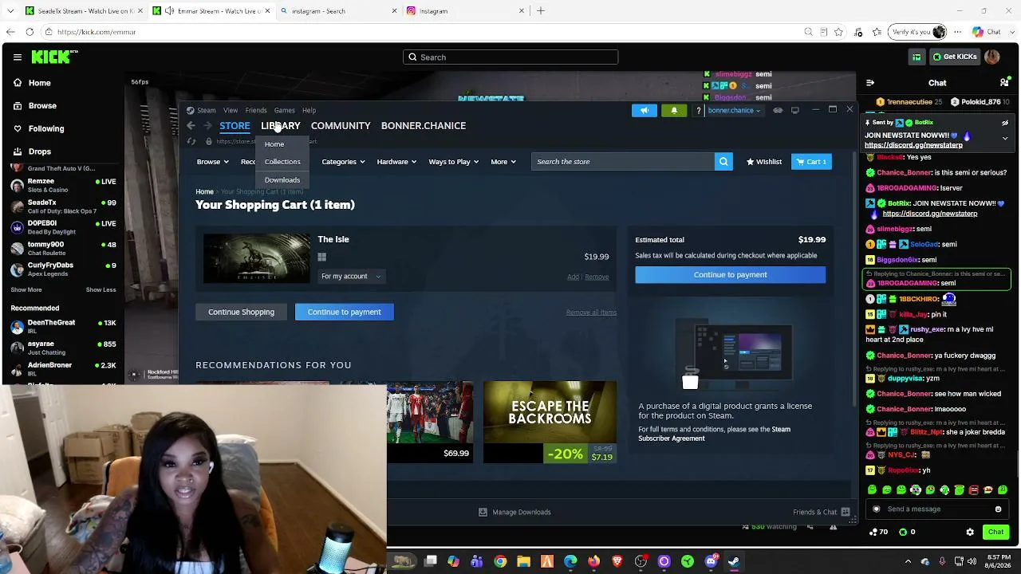The width and height of the screenshot is (1021, 574).
Task: Open emoji picker in chat message box
Action: [998, 509]
